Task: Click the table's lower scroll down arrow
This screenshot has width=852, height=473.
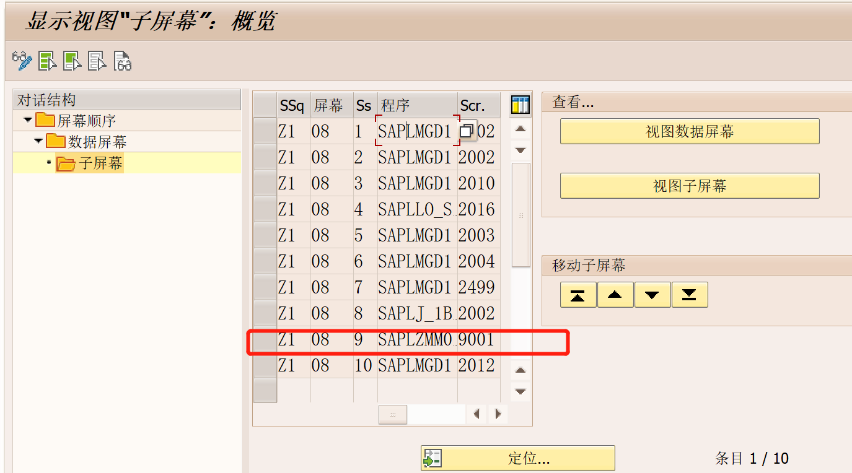Action: click(520, 392)
